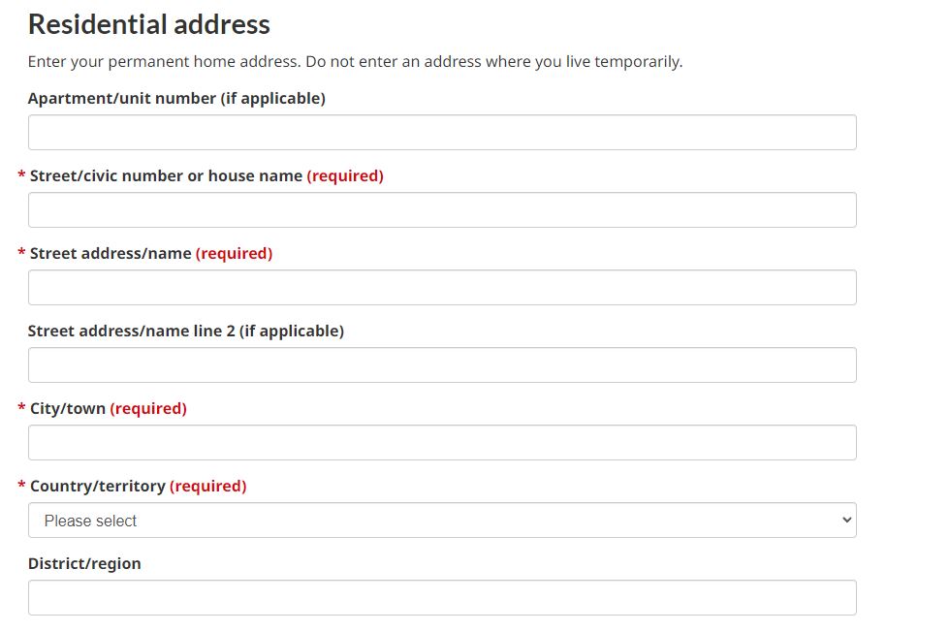Viewport: 950px width, 632px height.
Task: Click the chevron arrow on the Country/territory select
Action: [x=846, y=521]
